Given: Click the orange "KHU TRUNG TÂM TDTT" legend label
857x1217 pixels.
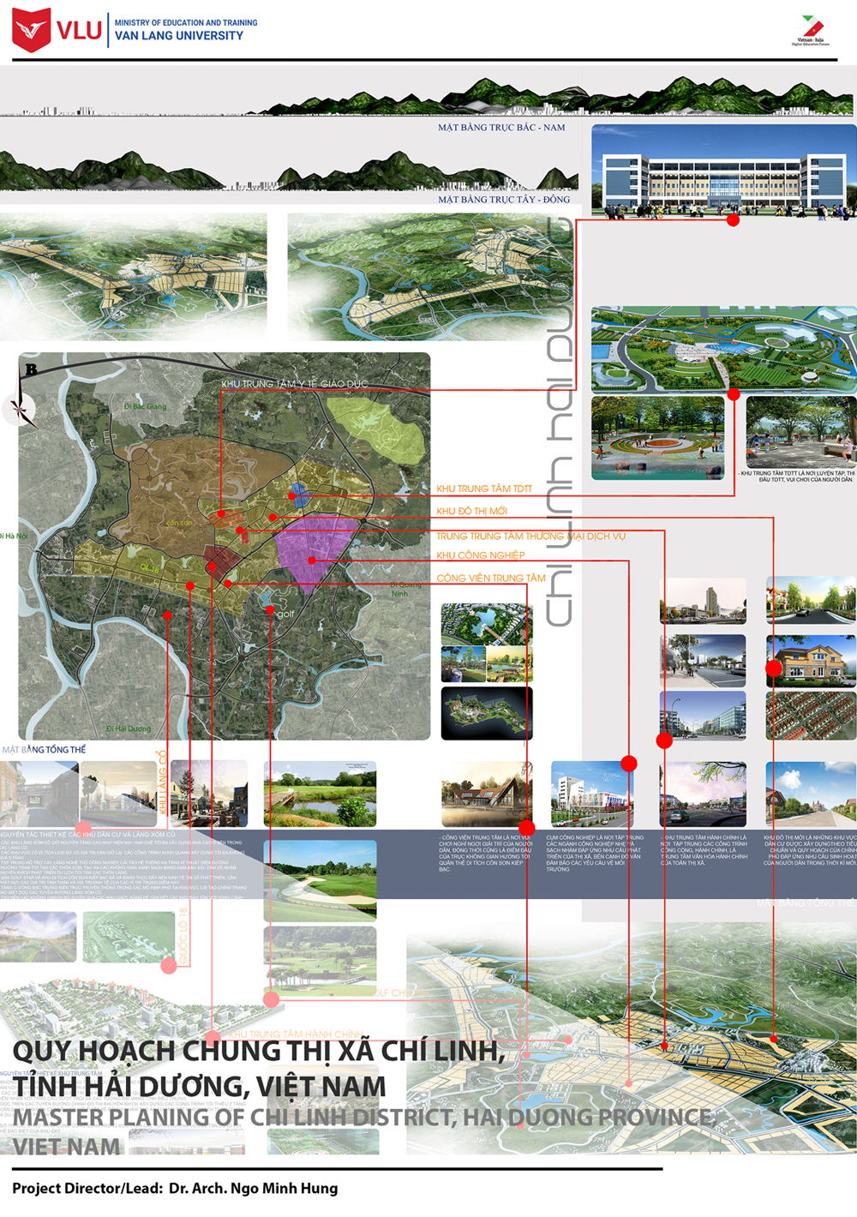Looking at the screenshot, I should 484,489.
